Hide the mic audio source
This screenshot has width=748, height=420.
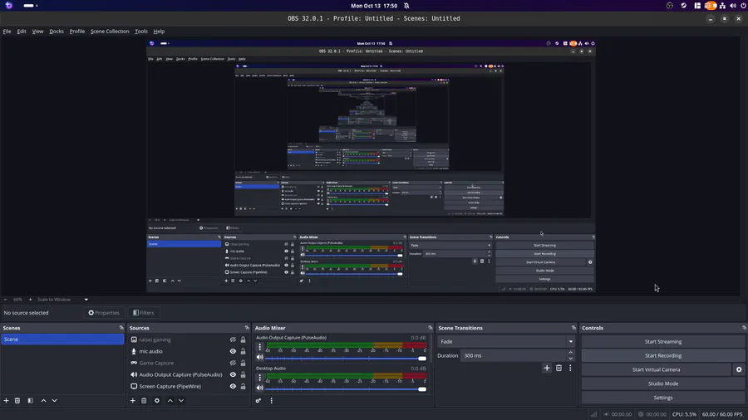click(233, 351)
